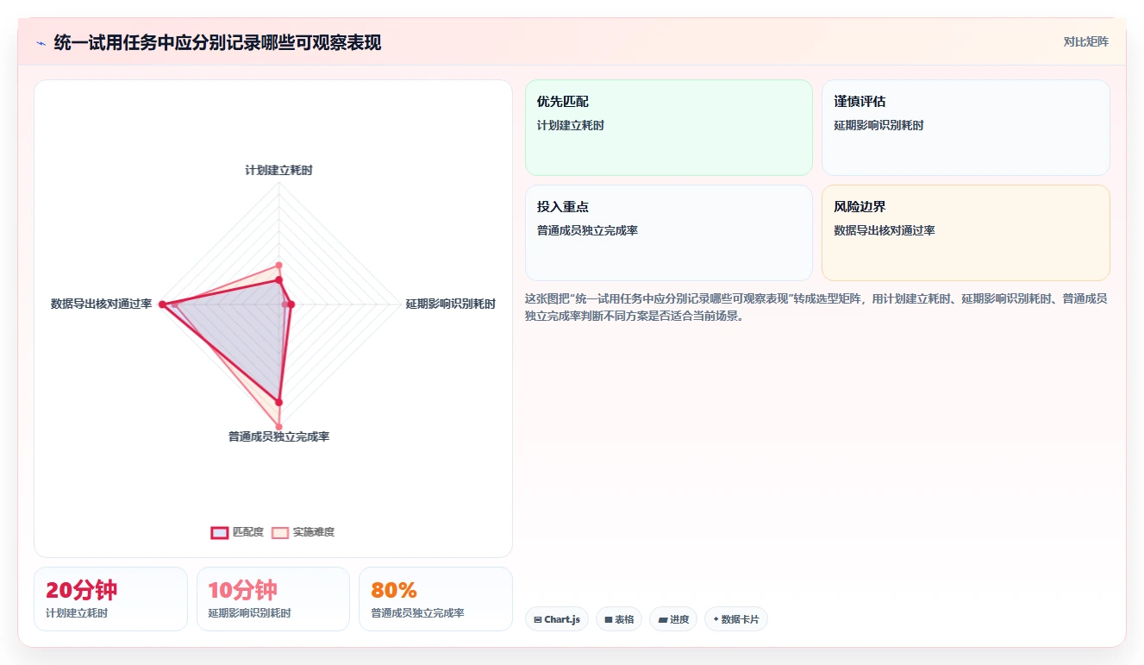Click the 计划建立耗时 radar axis label
The width and height of the screenshot is (1144, 665).
point(278,170)
